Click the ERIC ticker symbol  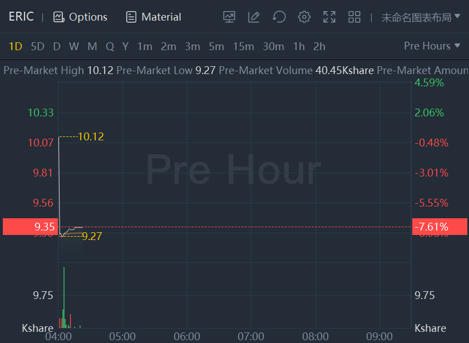coord(21,17)
